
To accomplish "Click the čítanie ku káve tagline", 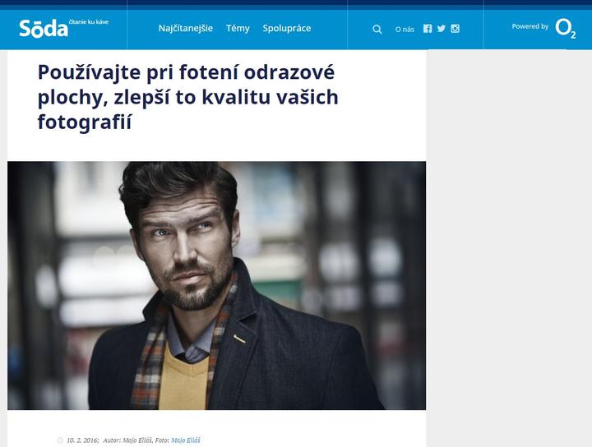I will coord(89,22).
